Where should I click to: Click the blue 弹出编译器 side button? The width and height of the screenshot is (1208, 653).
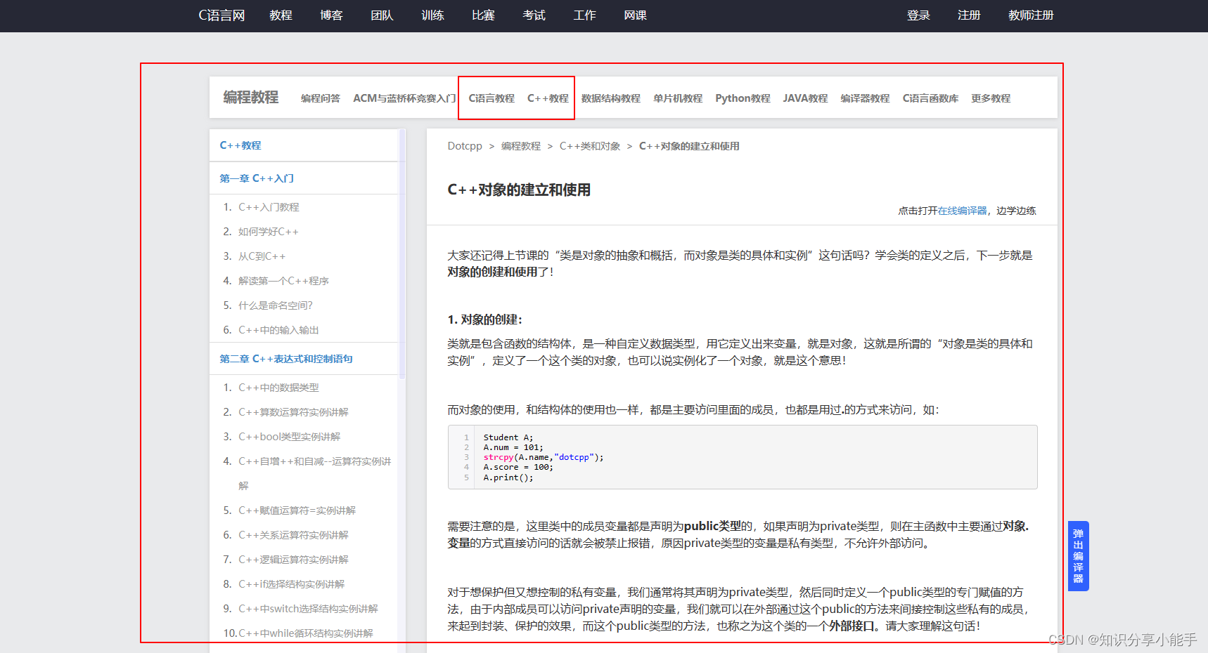(x=1078, y=556)
